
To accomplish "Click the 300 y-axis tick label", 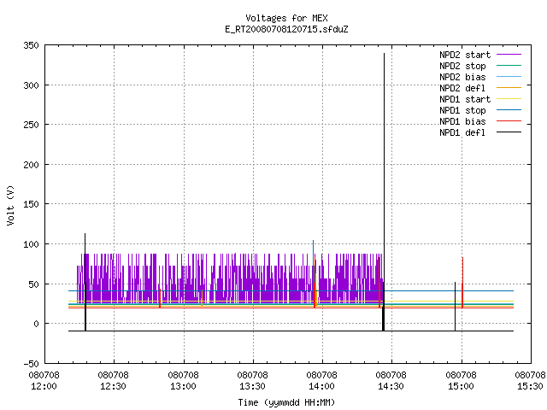I will 31,85.
